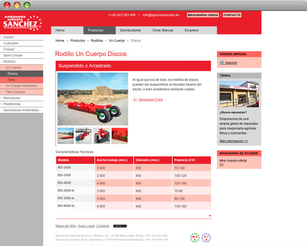Click the Maquinaria Agrícola Sanchez logo
This screenshot has width=307, height=246.
click(23, 23)
